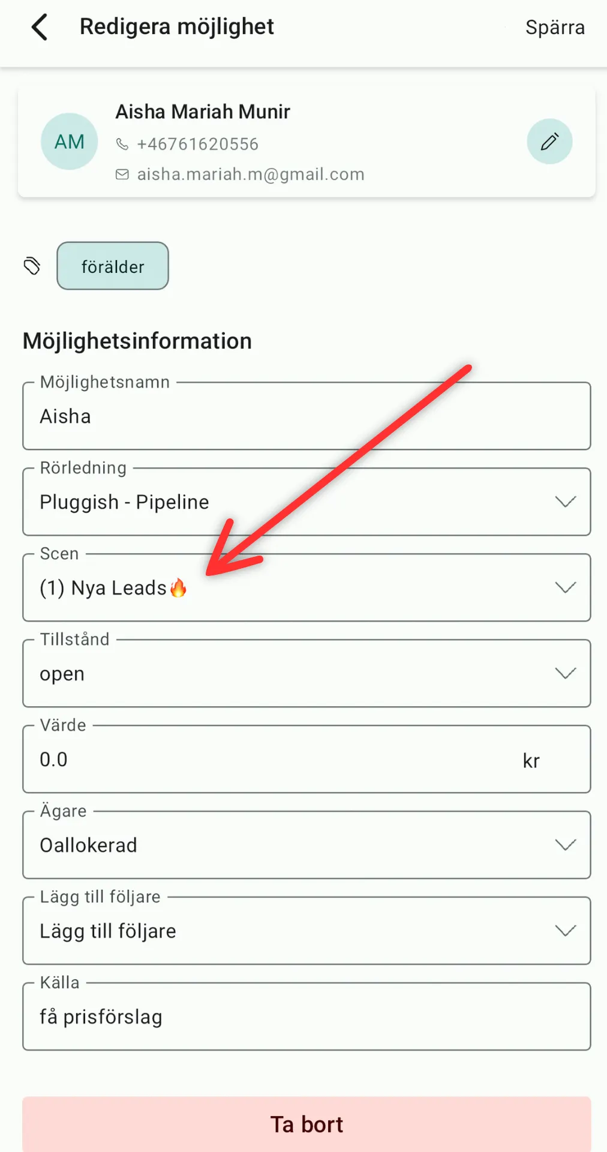Tap the tag icon

[32, 266]
